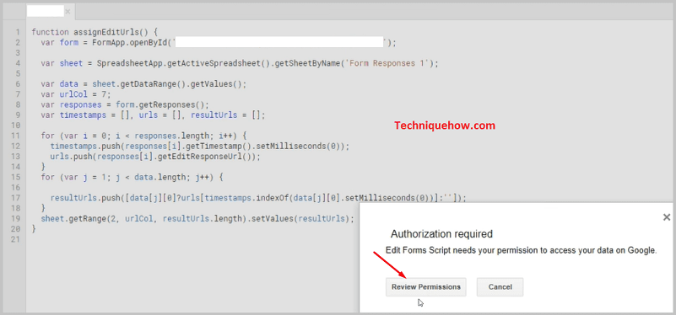Viewport: 676px width, 315px height.
Task: Click the 'sheet.getRange(2, urlCol' line
Action: (x=197, y=218)
